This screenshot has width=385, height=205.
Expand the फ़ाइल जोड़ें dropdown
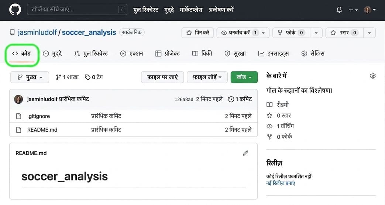point(207,77)
